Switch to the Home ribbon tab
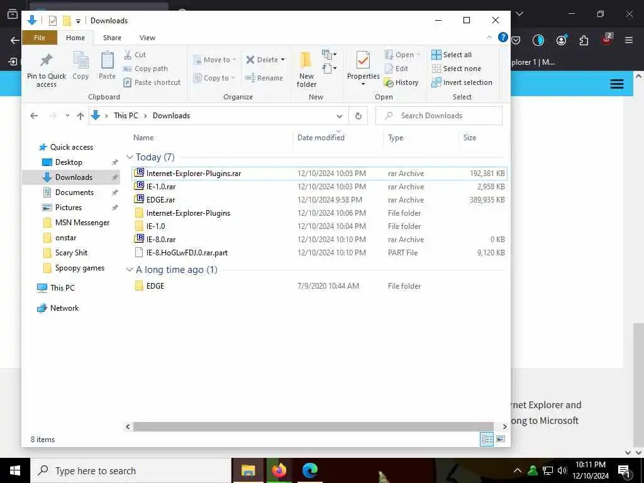 [x=75, y=38]
